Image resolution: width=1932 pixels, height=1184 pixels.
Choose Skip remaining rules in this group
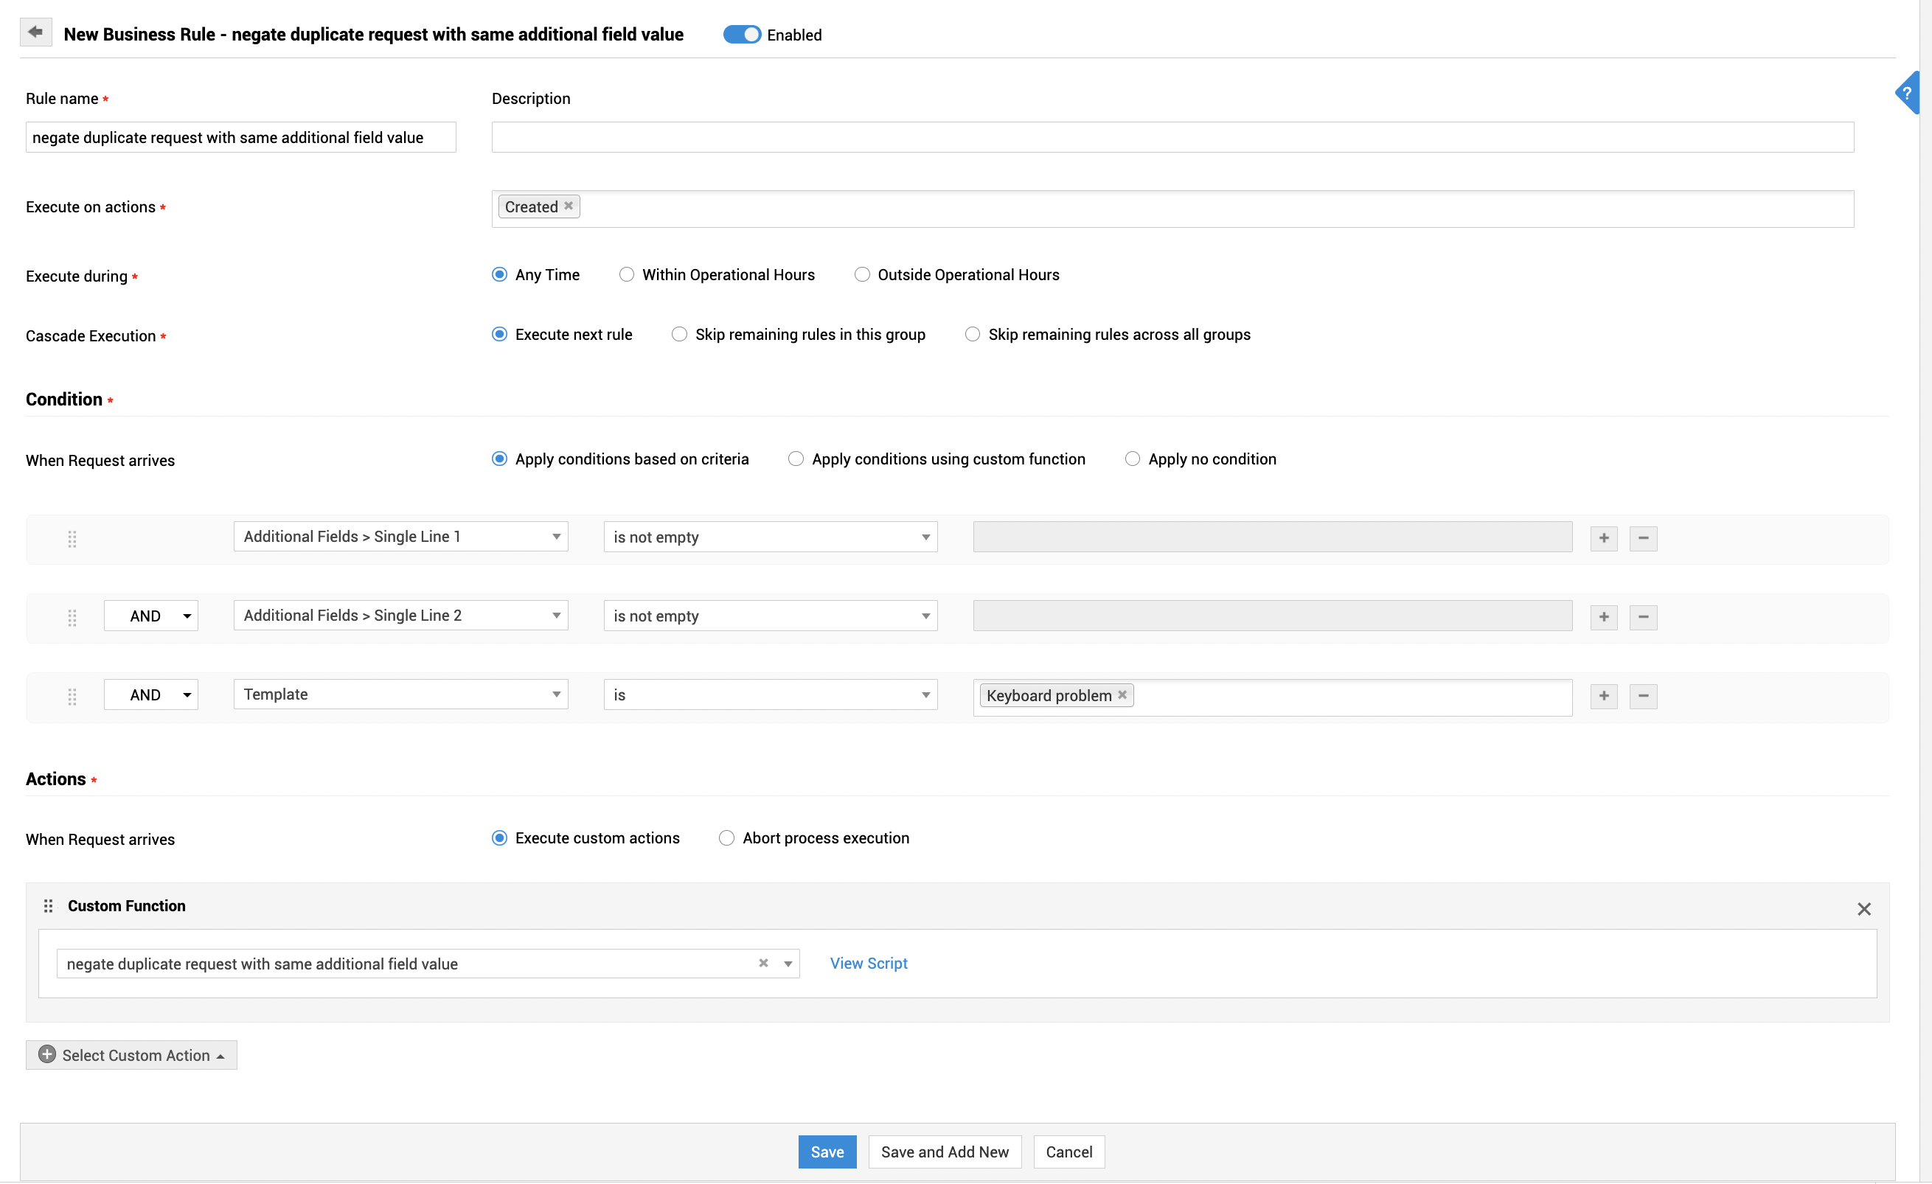(x=679, y=334)
